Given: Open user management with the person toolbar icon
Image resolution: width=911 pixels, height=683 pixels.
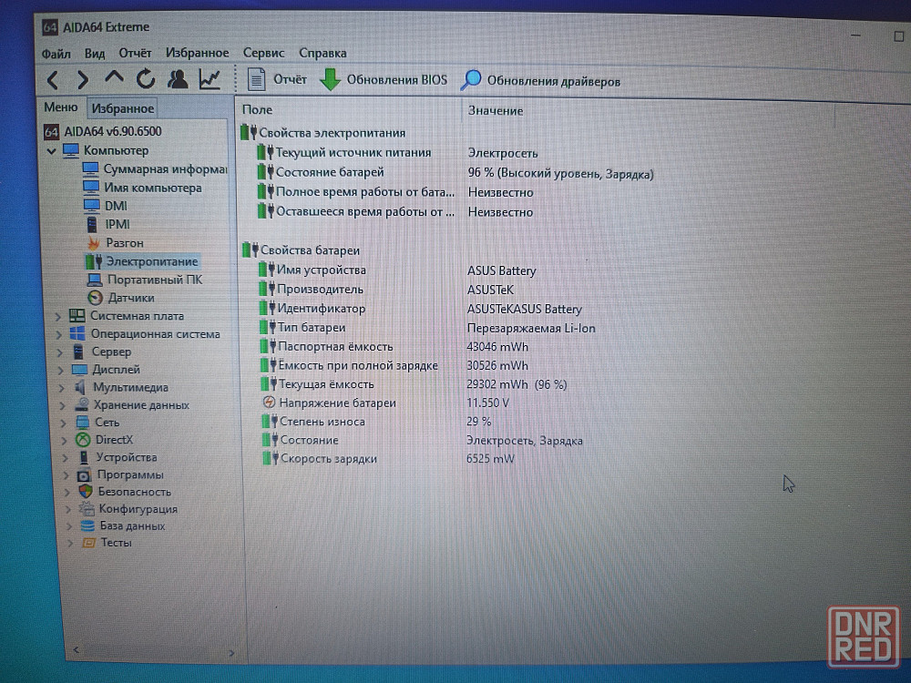Looking at the screenshot, I should 178,79.
